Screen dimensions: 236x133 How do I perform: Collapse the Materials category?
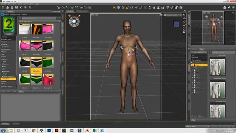tap(1, 59)
